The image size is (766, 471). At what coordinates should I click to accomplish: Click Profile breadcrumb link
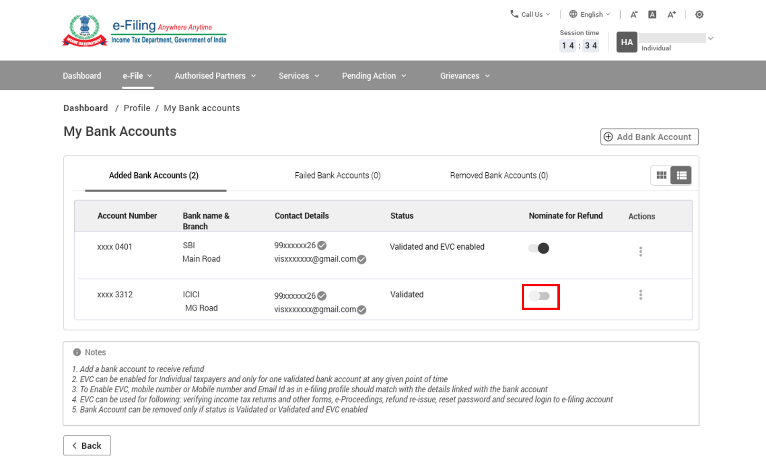pyautogui.click(x=137, y=108)
